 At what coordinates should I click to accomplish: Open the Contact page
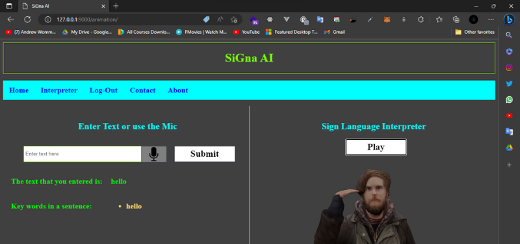(x=142, y=90)
